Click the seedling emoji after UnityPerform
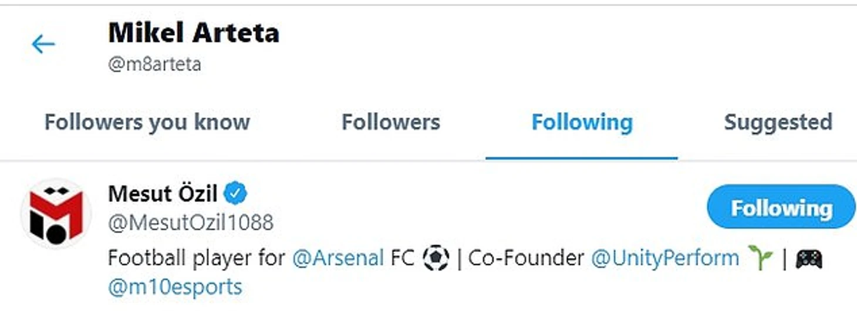Viewport: 857px width, 311px height. [760, 258]
